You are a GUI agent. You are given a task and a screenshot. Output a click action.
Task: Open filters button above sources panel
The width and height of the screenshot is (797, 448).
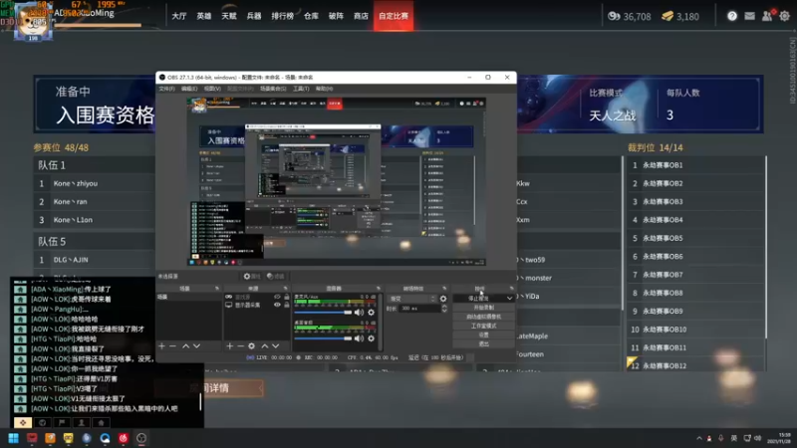click(276, 277)
